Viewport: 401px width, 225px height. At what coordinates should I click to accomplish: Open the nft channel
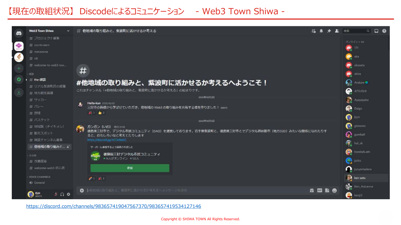pyautogui.click(x=49, y=59)
